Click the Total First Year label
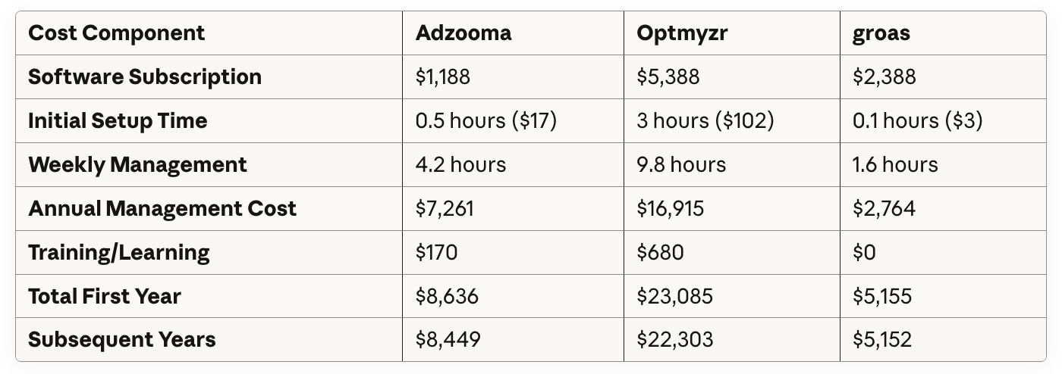Screen dimensions: 1062x374 pyautogui.click(x=105, y=296)
